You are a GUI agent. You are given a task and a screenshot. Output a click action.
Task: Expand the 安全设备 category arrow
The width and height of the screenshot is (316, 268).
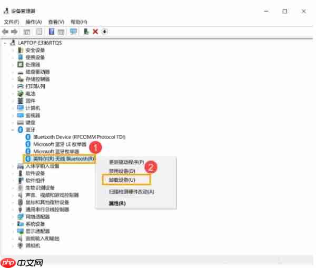(x=13, y=50)
